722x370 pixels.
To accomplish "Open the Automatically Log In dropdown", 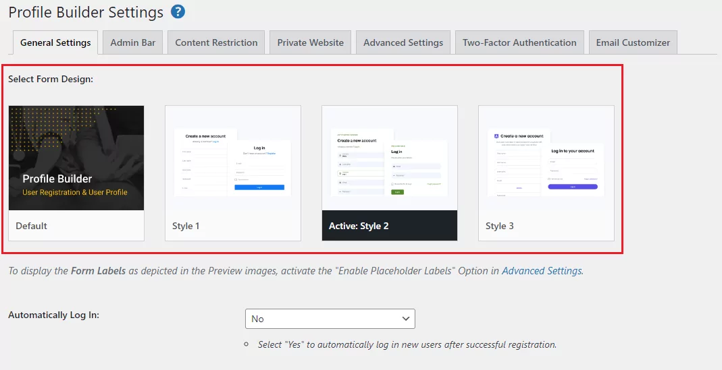I will [330, 319].
